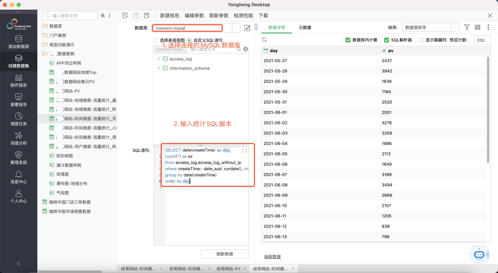498x273 pixels.
Task: Switch to the 数据详情 tab
Action: click(276, 28)
